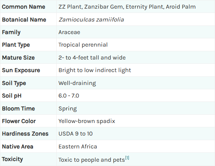Click the Plant Type label
This screenshot has width=215, height=166.
(x=16, y=45)
